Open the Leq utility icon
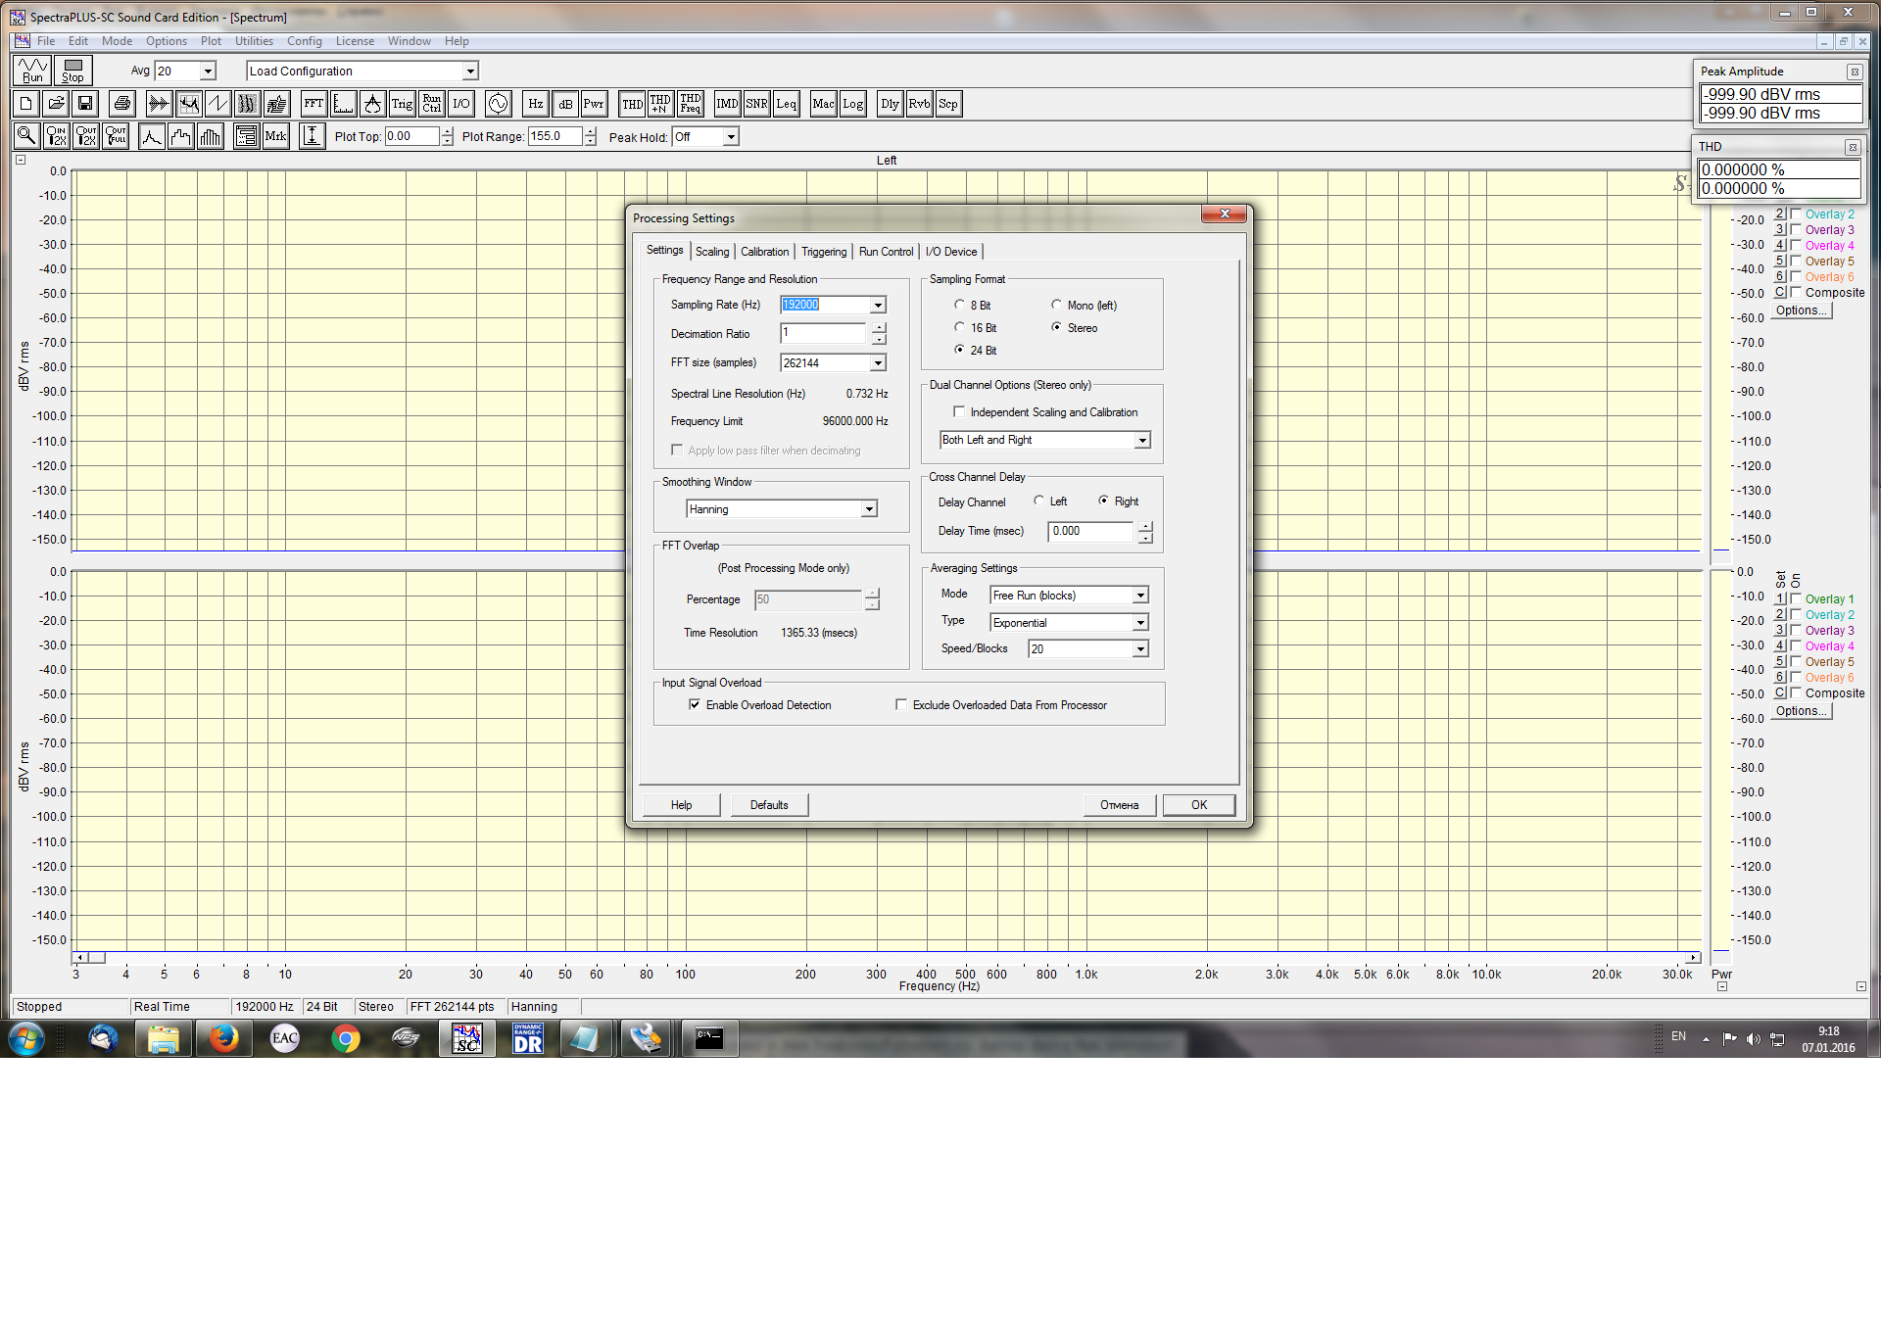 point(786,104)
